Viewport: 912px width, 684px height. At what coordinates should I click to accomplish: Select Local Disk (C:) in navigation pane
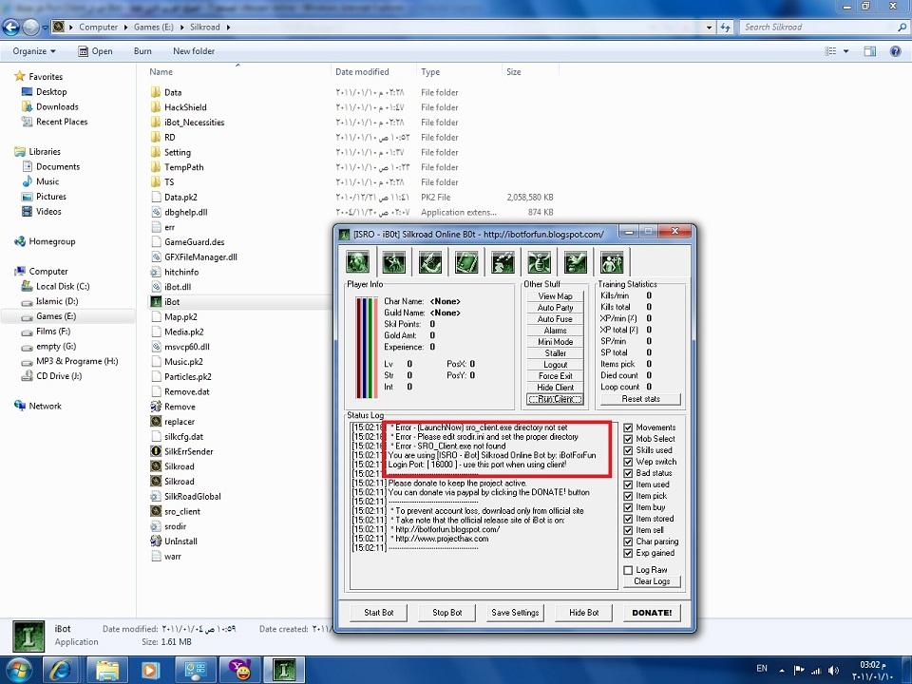(63, 286)
